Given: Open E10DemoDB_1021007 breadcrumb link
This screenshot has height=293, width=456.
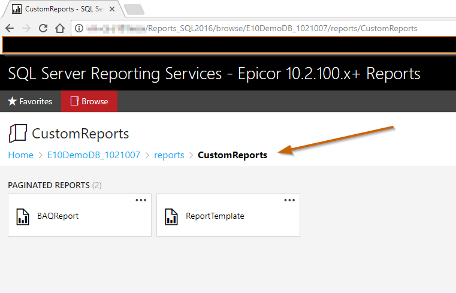Looking at the screenshot, I should click(93, 155).
